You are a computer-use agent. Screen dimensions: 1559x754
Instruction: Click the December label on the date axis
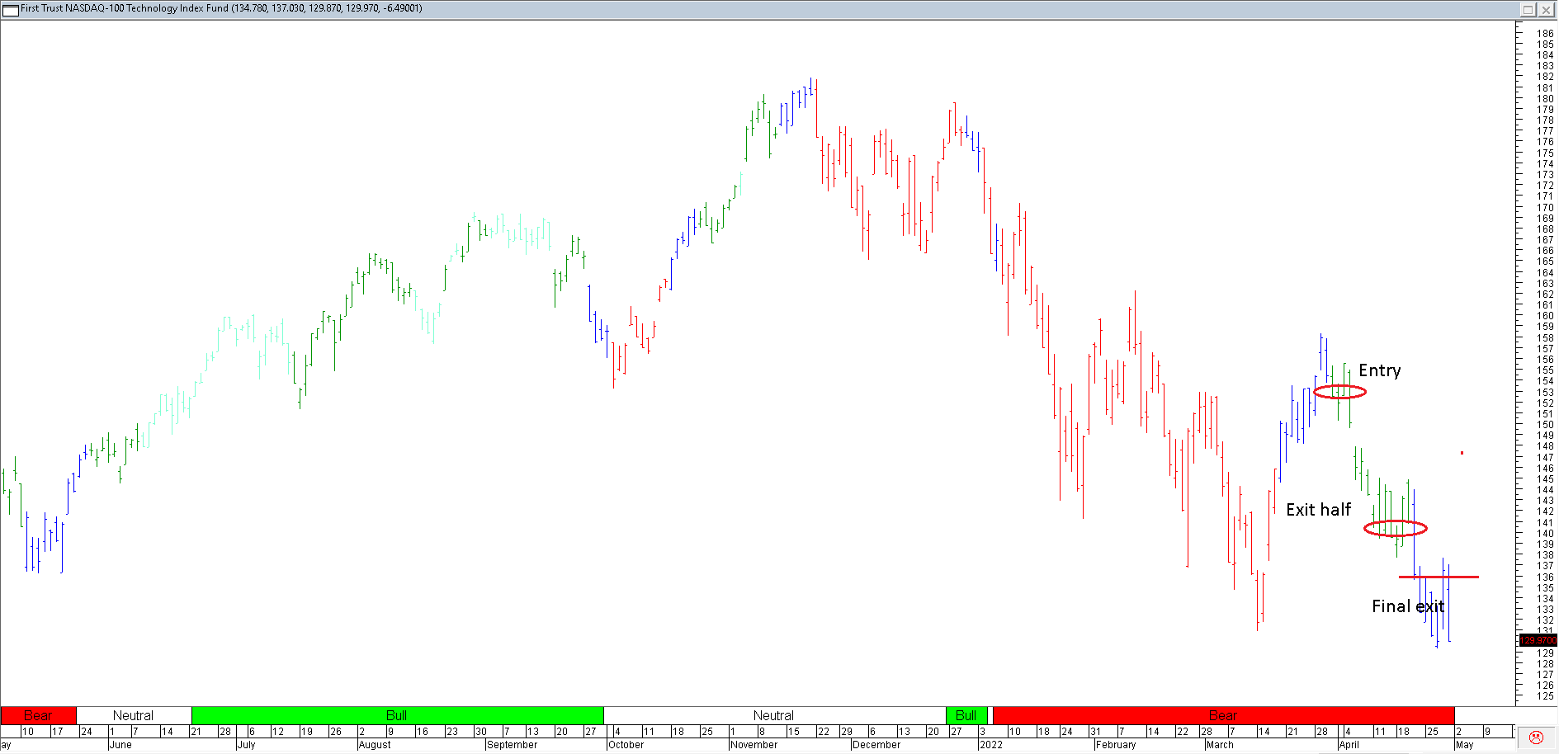point(876,745)
